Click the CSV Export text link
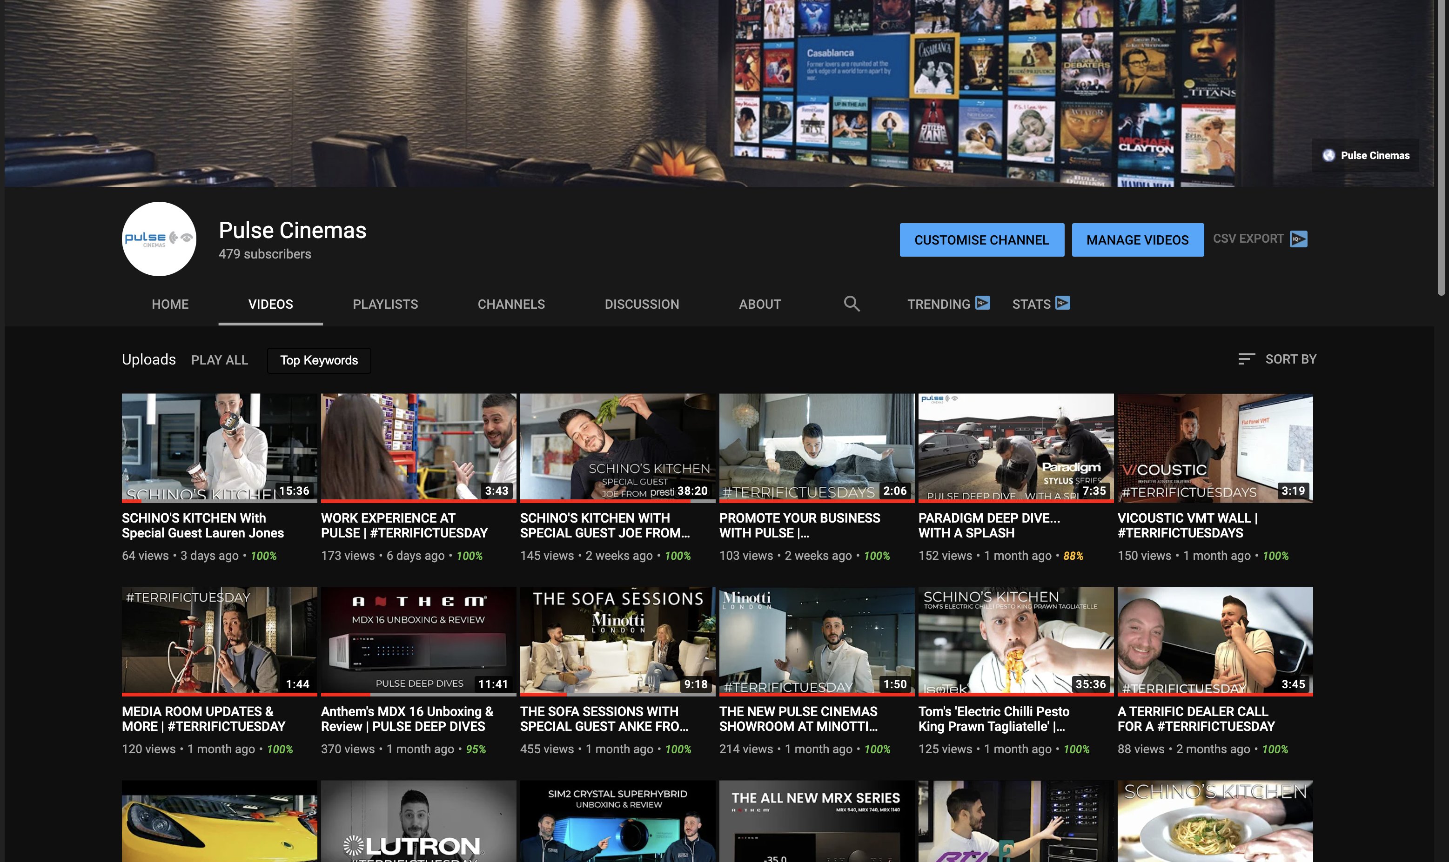 click(1248, 239)
